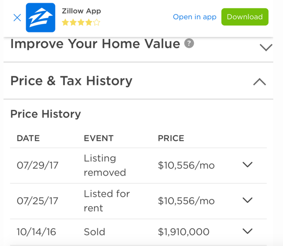Dismiss the Zillow App banner with X
The image size is (283, 246).
pos(17,18)
